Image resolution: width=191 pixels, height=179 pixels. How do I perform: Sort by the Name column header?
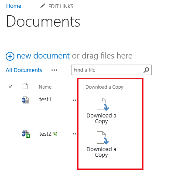pyautogui.click(x=45, y=87)
